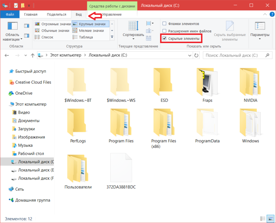Choose Таблица layout
The image size is (276, 223).
pyautogui.click(x=82, y=37)
